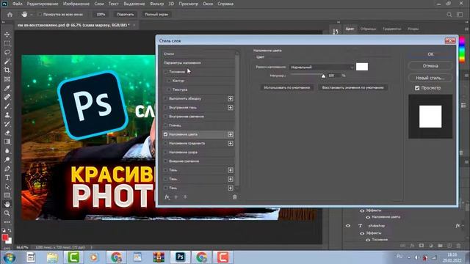Enable the Текстура checkbox

(169, 89)
